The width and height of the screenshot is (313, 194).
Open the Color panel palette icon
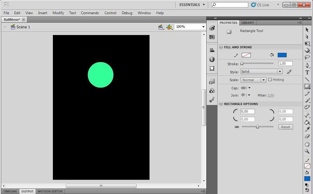[x=212, y=28]
